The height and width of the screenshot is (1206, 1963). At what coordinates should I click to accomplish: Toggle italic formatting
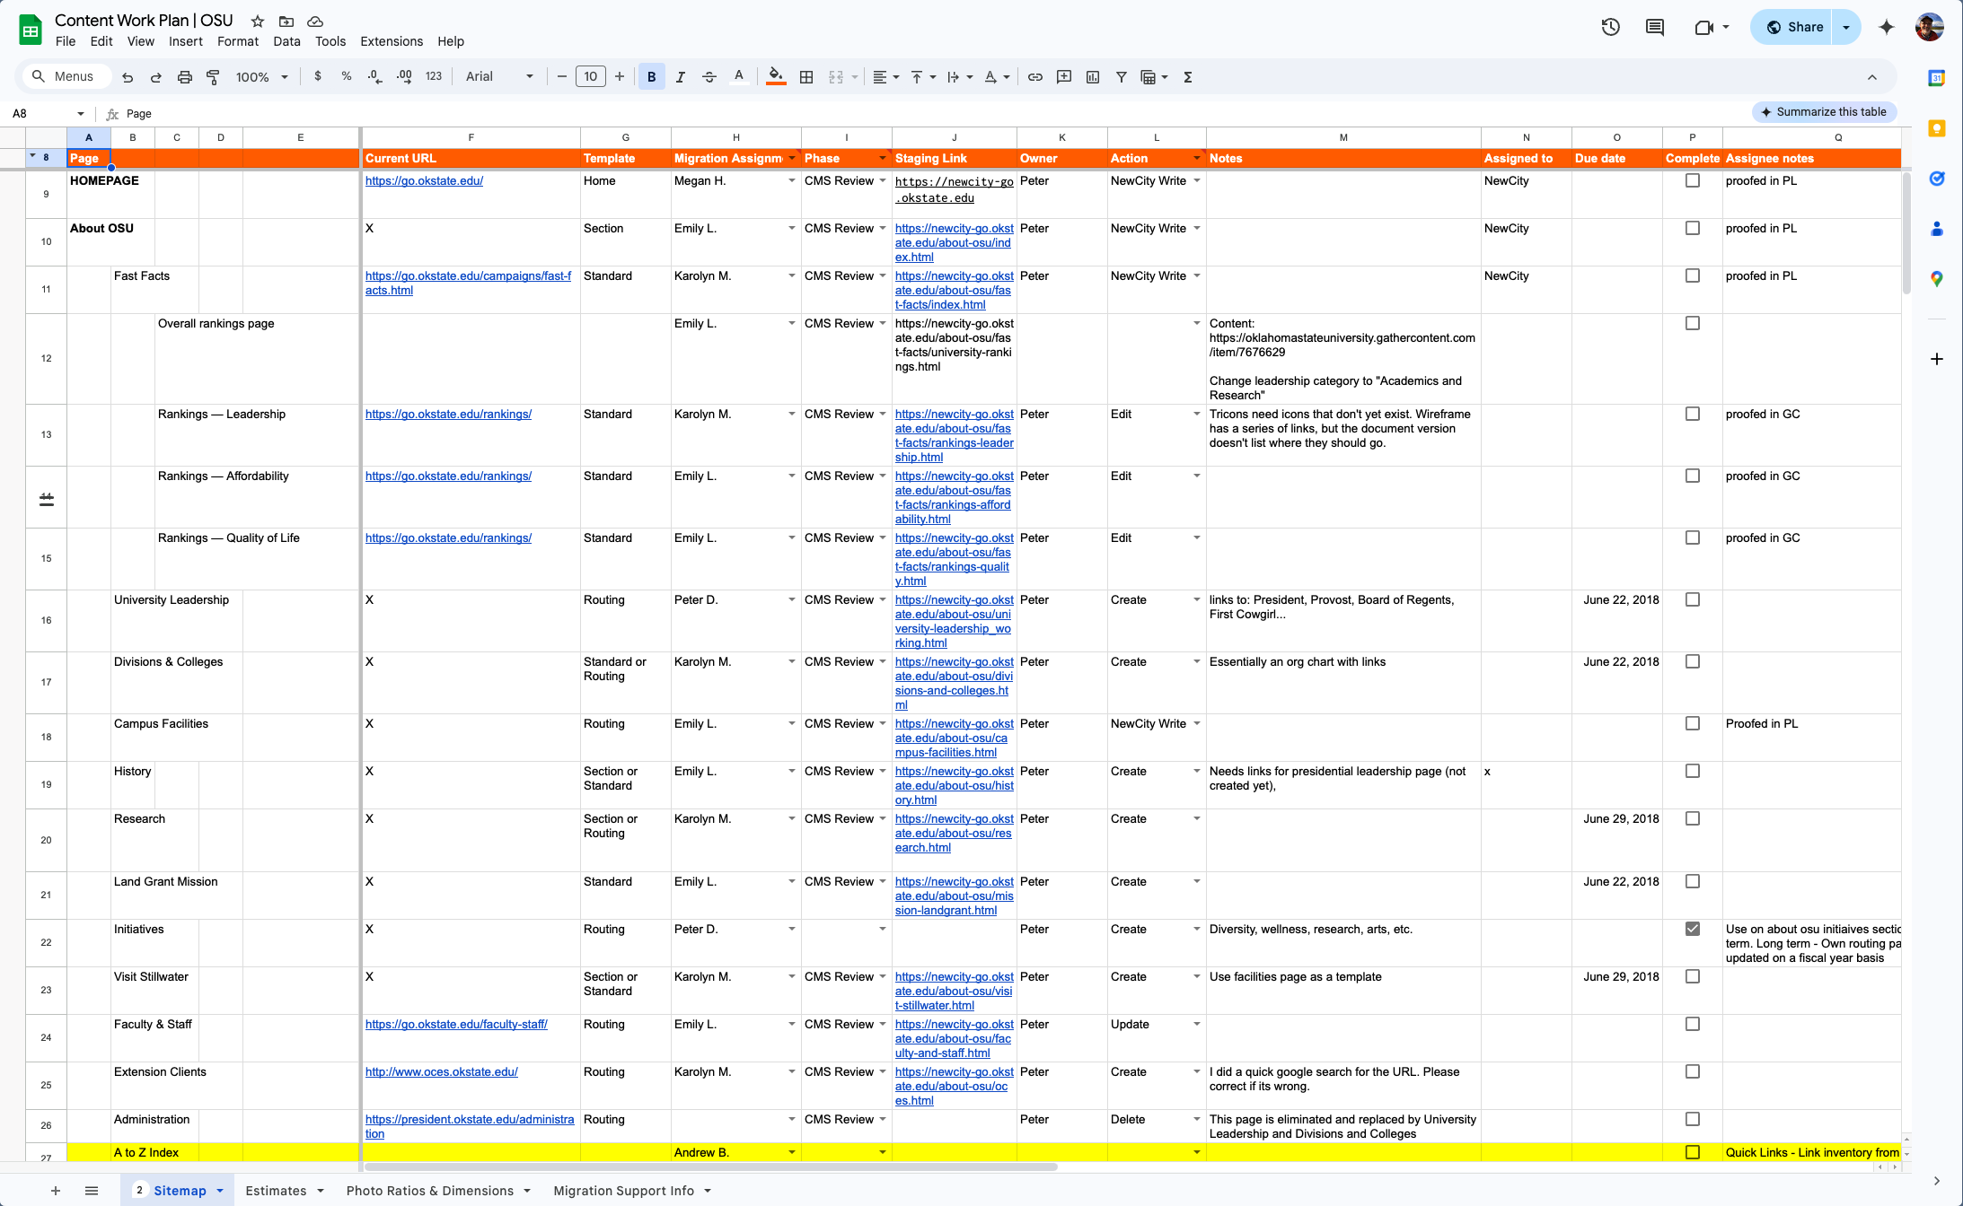pos(681,77)
